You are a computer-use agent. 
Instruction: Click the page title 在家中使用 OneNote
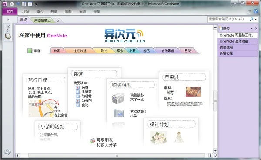[43, 35]
